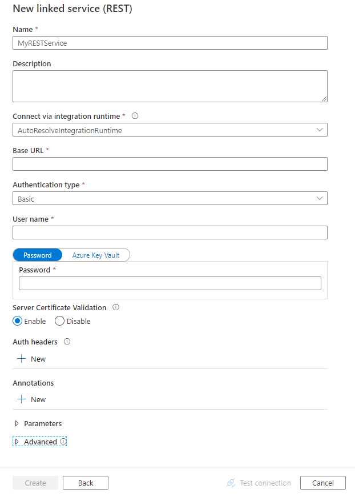
Task: Click the plus icon to add an annotation
Action: [23, 399]
